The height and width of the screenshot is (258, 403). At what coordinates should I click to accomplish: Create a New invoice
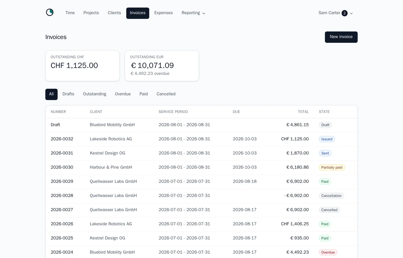click(341, 37)
